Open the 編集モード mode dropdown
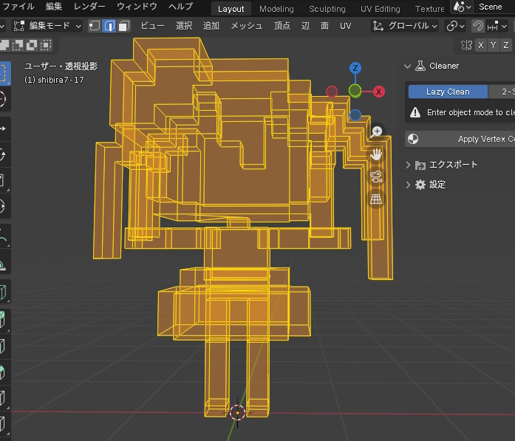Image resolution: width=515 pixels, height=441 pixels. coord(47,26)
